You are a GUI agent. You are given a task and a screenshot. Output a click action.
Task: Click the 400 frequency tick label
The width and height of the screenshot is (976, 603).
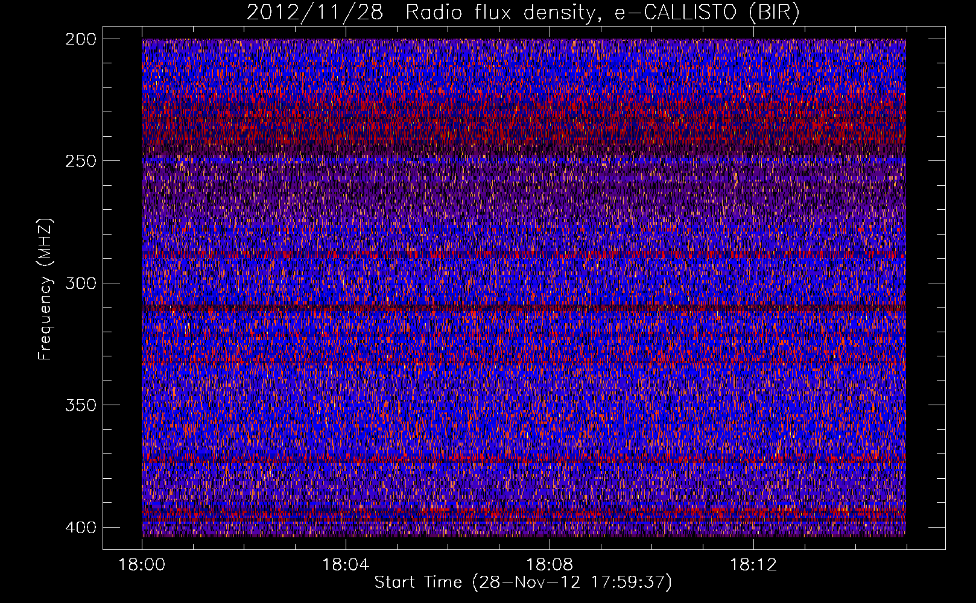[80, 528]
